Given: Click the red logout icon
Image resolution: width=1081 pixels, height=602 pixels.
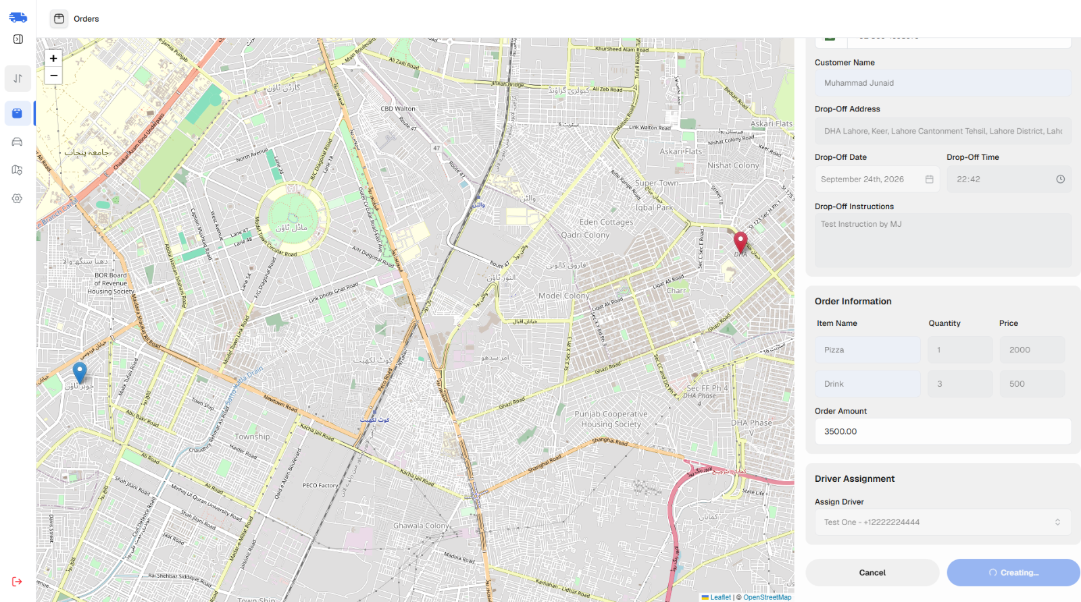Looking at the screenshot, I should [17, 582].
